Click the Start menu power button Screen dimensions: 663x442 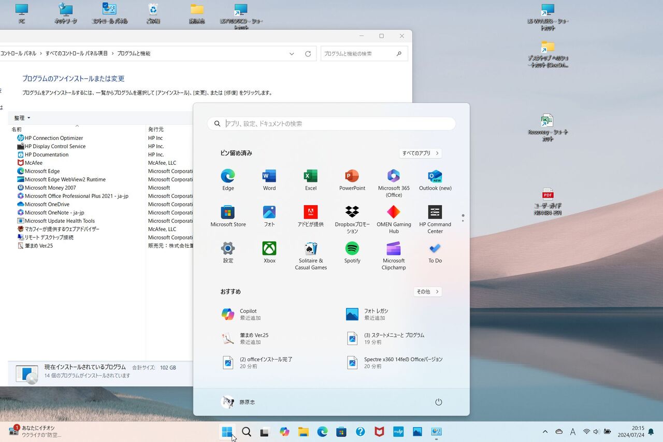pyautogui.click(x=439, y=402)
